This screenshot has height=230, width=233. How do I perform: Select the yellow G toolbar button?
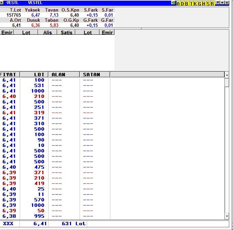click(x=200, y=3)
